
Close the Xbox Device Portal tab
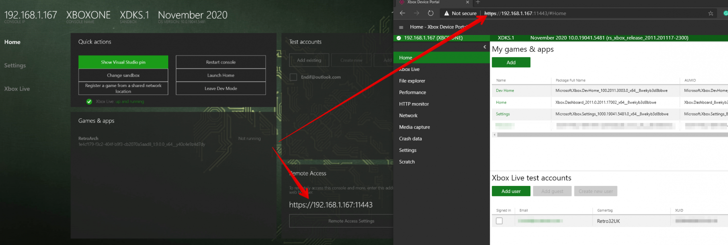tap(467, 2)
